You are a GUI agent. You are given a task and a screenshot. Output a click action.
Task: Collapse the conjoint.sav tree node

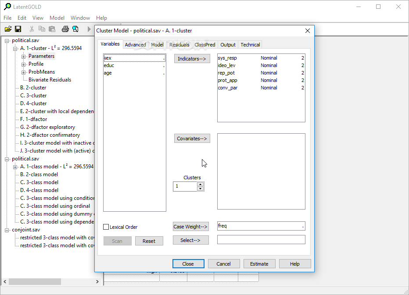[x=7, y=230]
